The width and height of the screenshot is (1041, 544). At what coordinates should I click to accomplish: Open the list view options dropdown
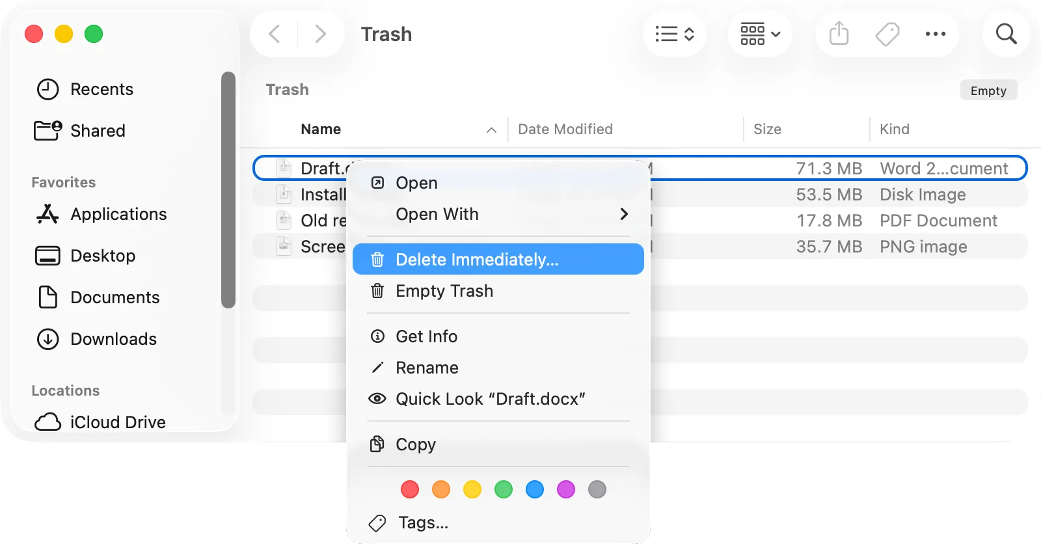point(675,34)
